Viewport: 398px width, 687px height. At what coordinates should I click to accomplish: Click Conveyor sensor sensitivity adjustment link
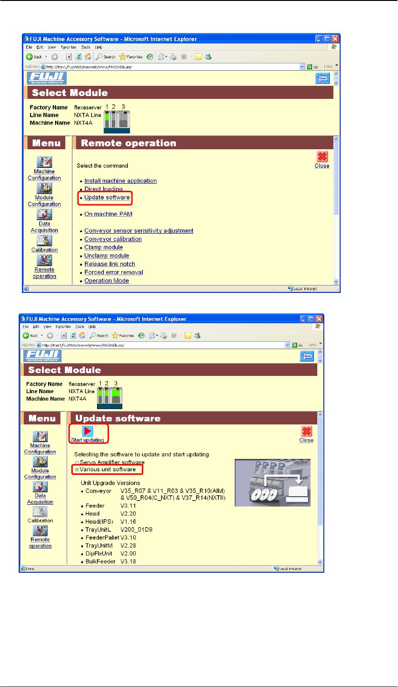(x=139, y=231)
